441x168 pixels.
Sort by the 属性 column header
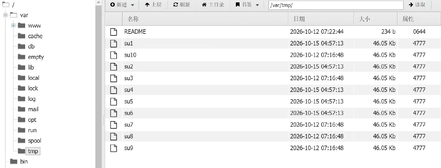tap(419, 19)
